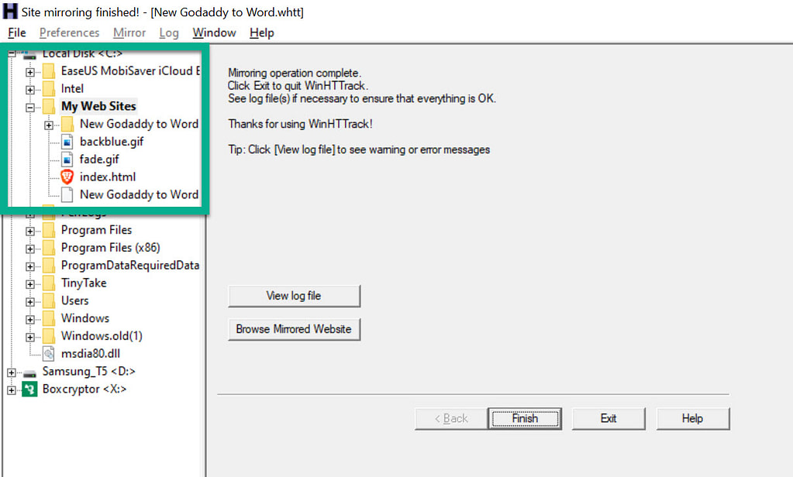Viewport: 793px width, 477px height.
Task: Select the Samsung_T5 drive icon
Action: click(31, 371)
